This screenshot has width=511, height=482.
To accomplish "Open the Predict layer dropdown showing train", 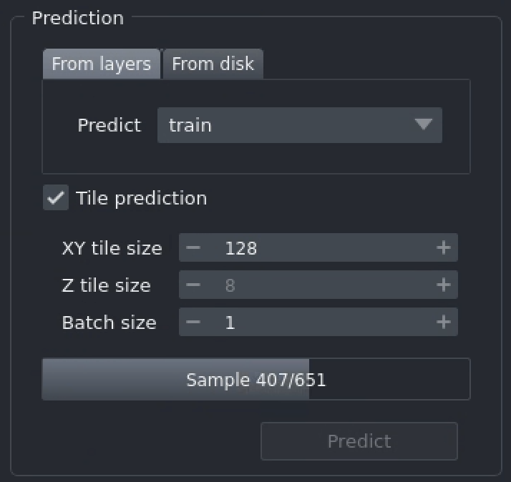I will [x=286, y=125].
